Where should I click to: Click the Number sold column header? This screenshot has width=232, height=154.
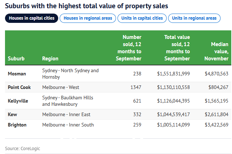tap(129, 48)
